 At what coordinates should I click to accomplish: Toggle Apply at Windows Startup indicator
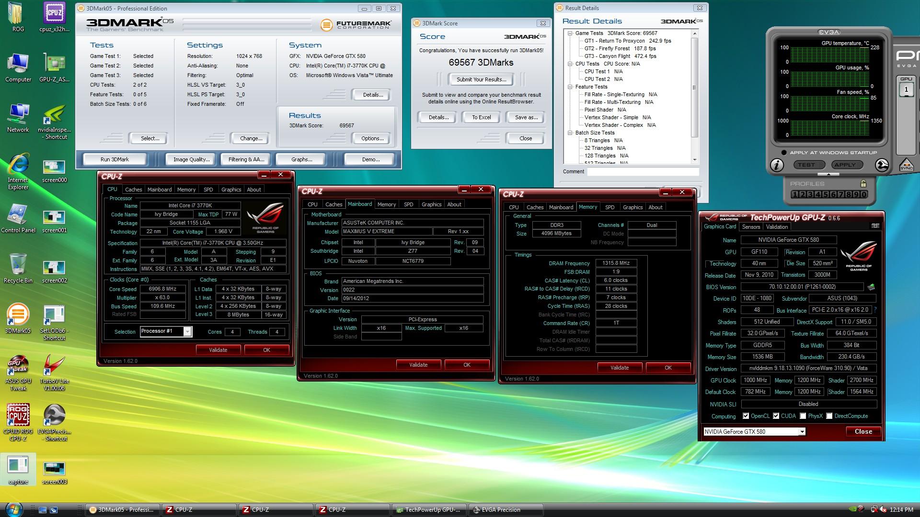pyautogui.click(x=784, y=153)
